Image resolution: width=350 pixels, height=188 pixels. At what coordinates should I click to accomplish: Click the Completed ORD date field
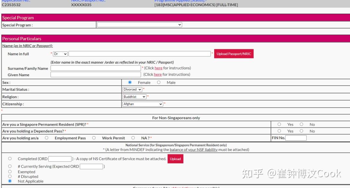click(x=60, y=159)
